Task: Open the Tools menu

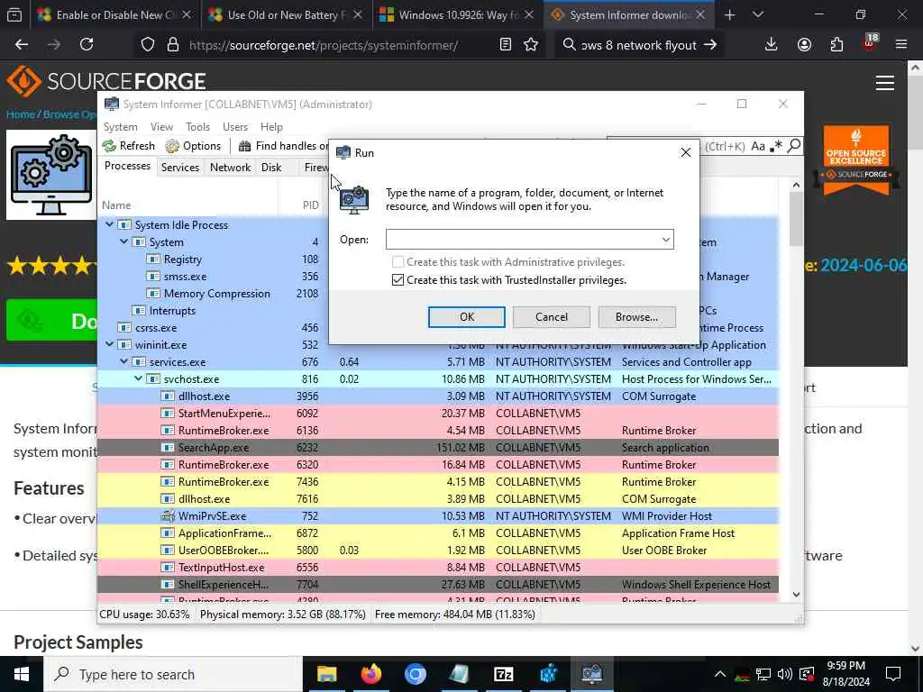Action: tap(197, 126)
